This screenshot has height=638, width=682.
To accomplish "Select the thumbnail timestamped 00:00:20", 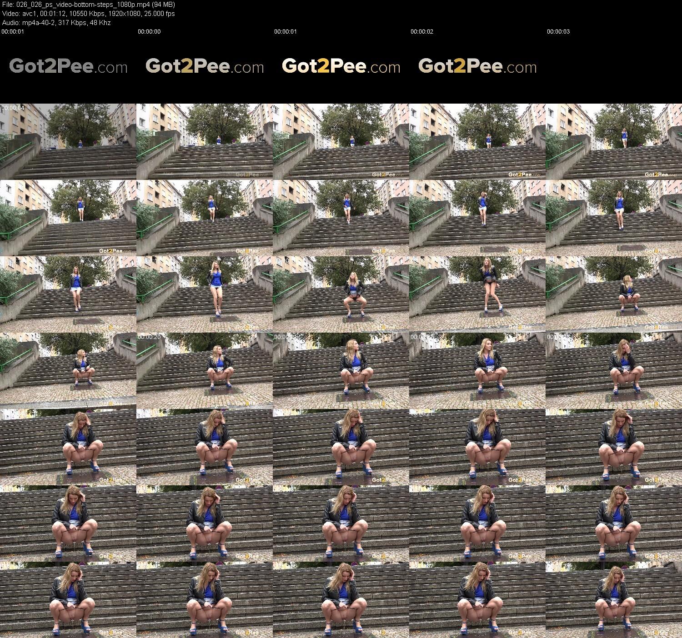I will pos(205,370).
